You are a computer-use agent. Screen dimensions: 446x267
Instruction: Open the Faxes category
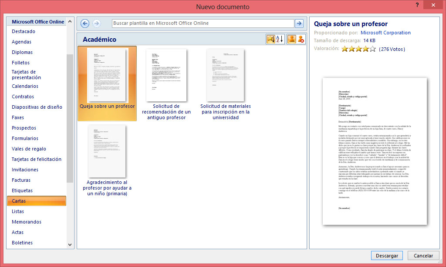(18, 117)
